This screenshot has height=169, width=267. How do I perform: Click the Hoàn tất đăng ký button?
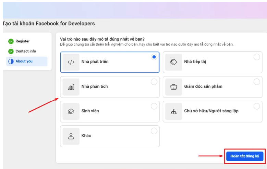245,156
